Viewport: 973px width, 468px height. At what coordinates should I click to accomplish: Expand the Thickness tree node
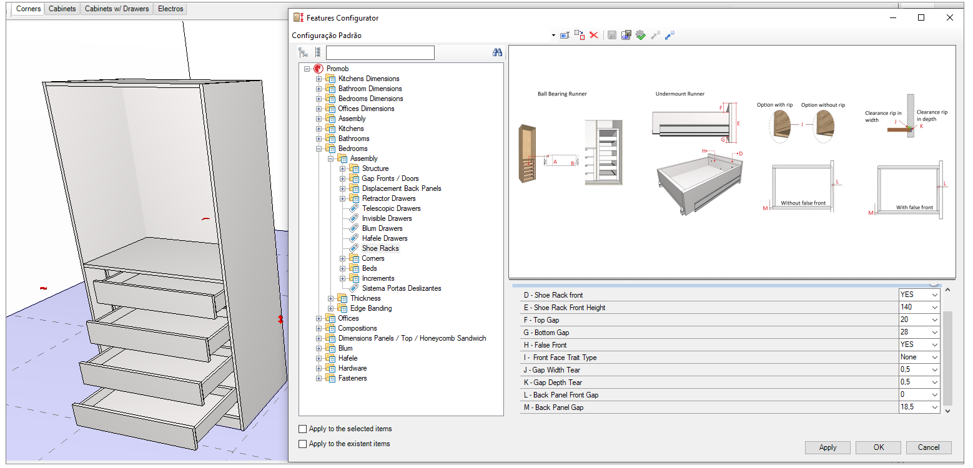(330, 298)
